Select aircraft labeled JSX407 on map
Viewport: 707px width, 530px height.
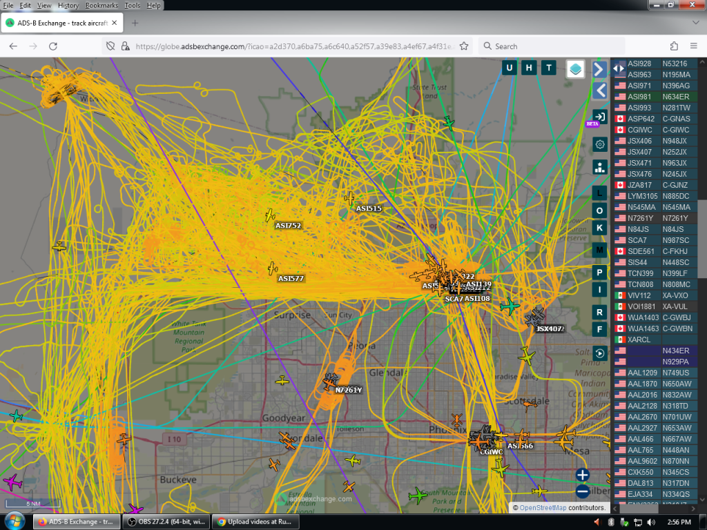click(x=535, y=317)
